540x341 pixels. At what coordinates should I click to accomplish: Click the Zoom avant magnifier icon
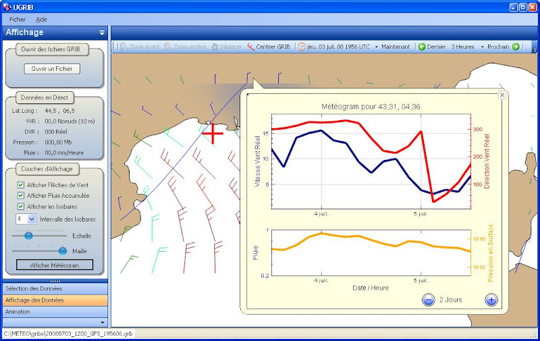(x=124, y=47)
